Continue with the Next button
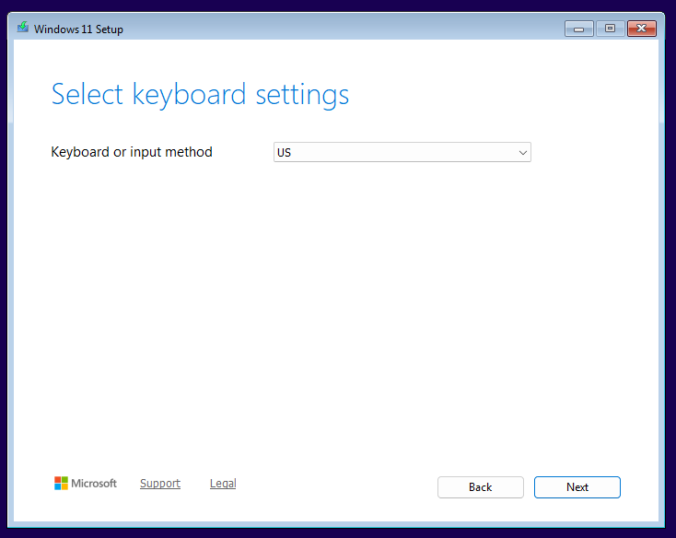 577,487
